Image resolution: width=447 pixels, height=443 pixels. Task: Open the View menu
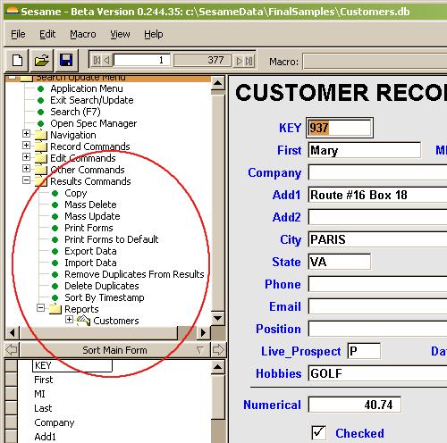click(120, 34)
